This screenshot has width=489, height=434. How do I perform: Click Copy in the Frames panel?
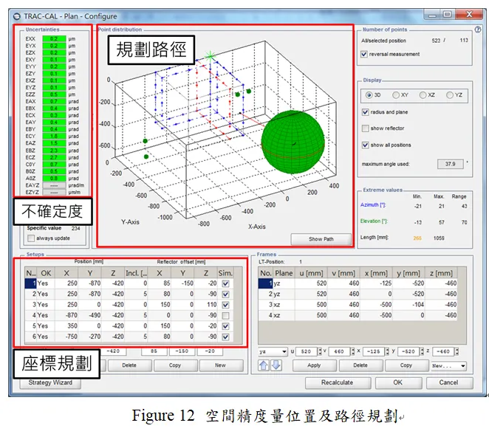click(x=406, y=365)
